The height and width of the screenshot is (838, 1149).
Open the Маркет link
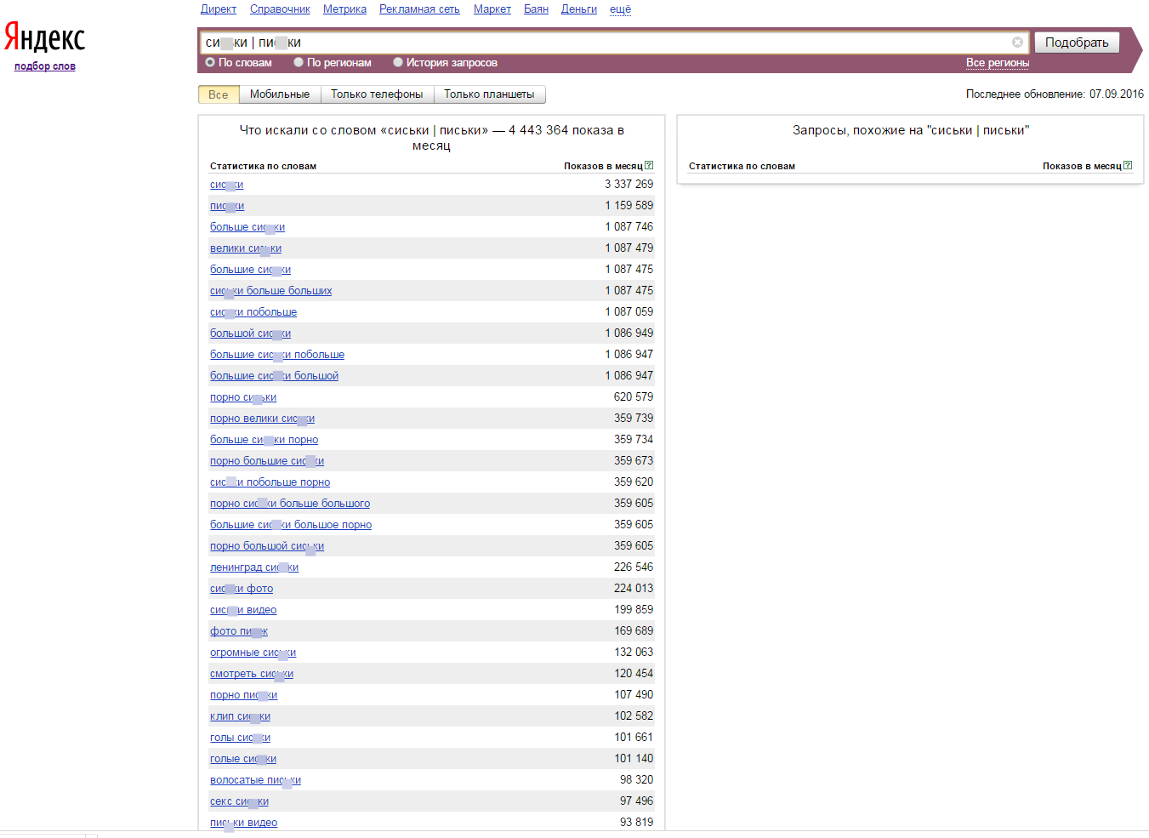[x=492, y=9]
